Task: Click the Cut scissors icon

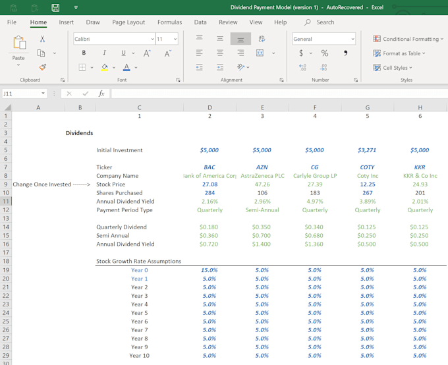Action: (42, 40)
